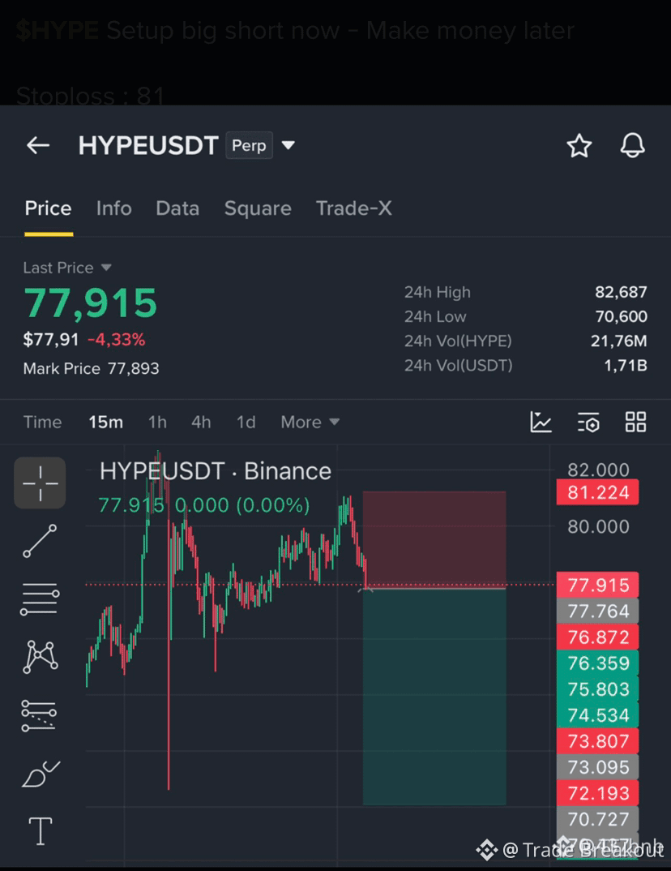
Task: Click the 73.807 price axis label
Action: click(598, 741)
